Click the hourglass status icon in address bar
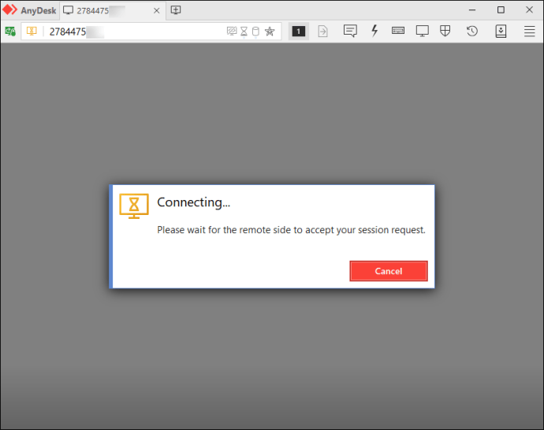544x430 pixels. pyautogui.click(x=244, y=32)
